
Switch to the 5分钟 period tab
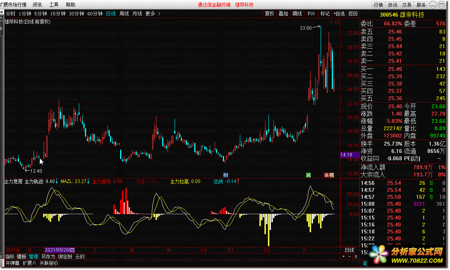click(41, 13)
